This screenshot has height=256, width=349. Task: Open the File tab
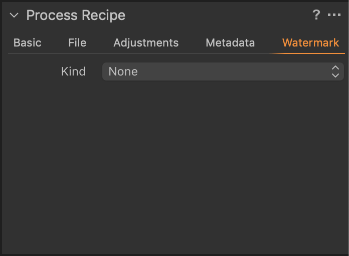click(77, 43)
